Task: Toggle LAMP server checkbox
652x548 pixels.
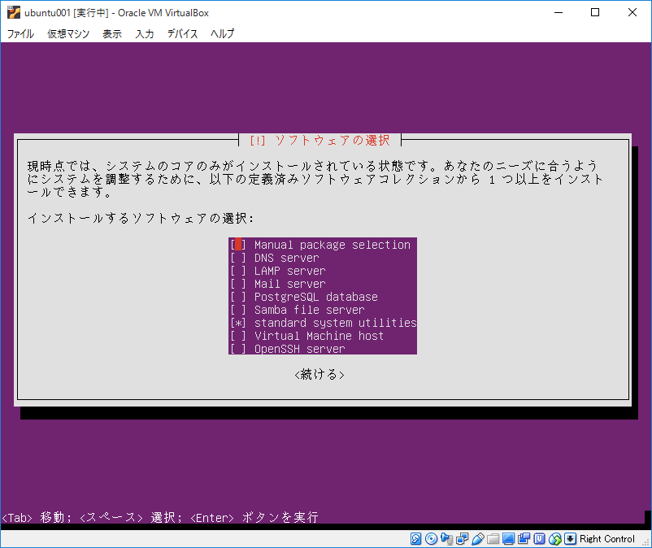Action: [x=238, y=271]
